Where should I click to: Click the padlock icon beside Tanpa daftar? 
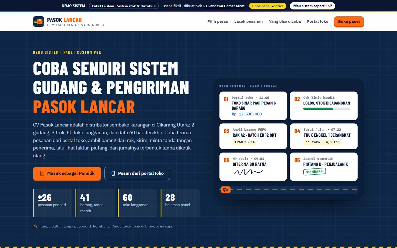(x=35, y=227)
